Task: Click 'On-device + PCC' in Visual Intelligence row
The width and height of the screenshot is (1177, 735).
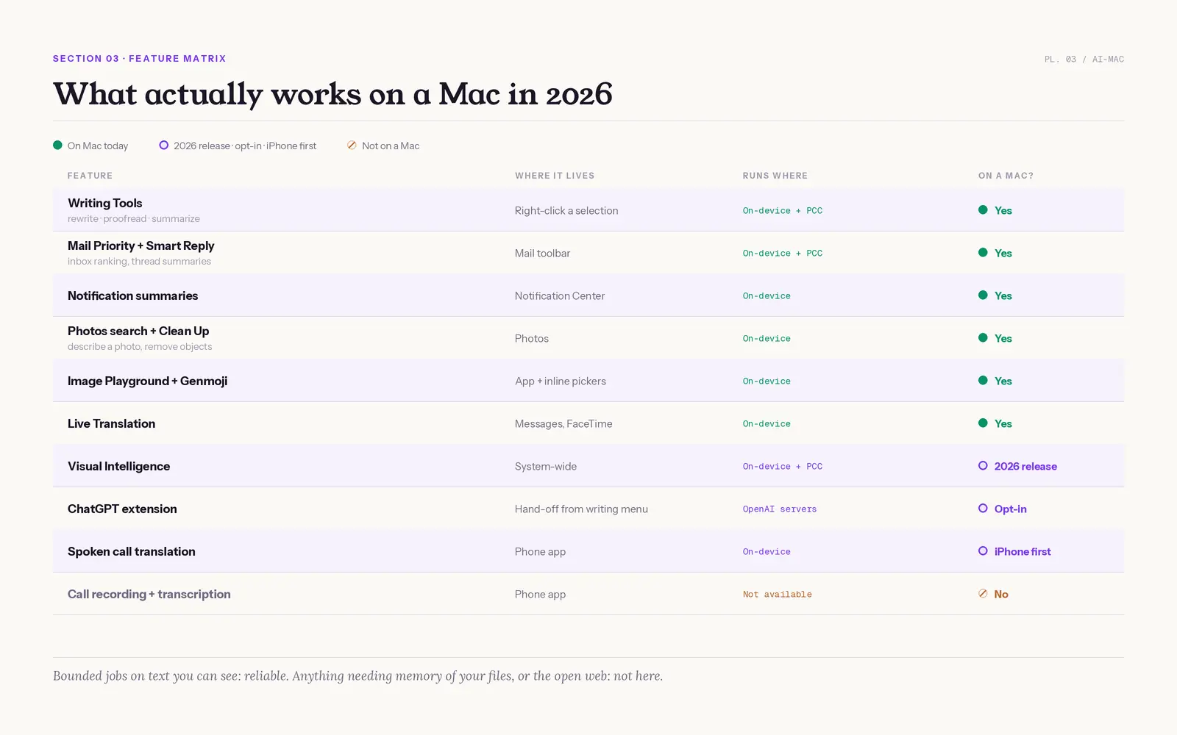Action: pyautogui.click(x=783, y=466)
